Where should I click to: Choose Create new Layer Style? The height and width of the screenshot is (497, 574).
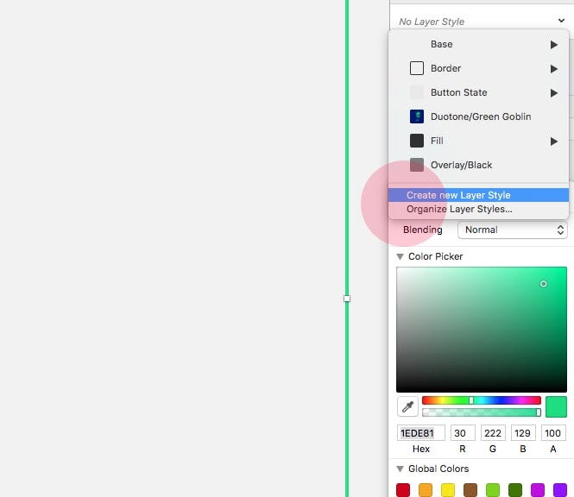(x=478, y=195)
